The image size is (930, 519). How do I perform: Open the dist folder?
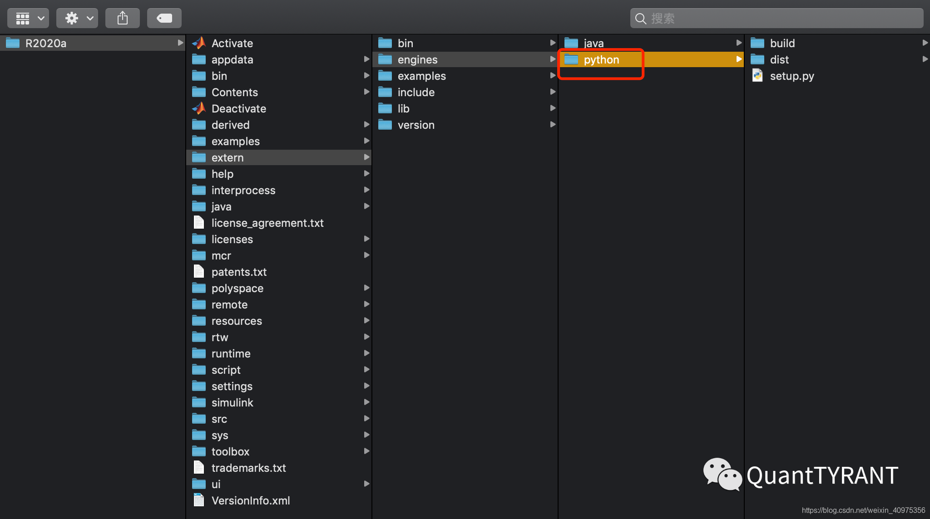[779, 59]
